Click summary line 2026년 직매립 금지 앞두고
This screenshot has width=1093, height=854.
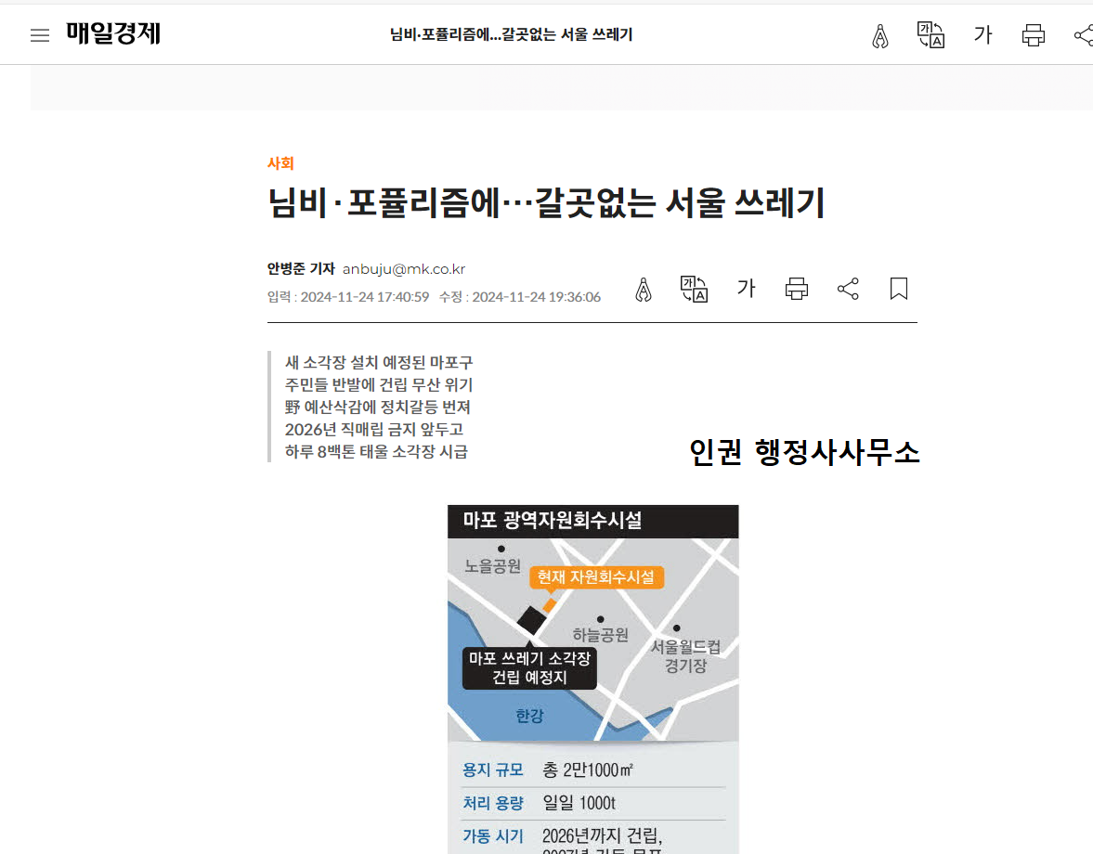click(x=373, y=429)
